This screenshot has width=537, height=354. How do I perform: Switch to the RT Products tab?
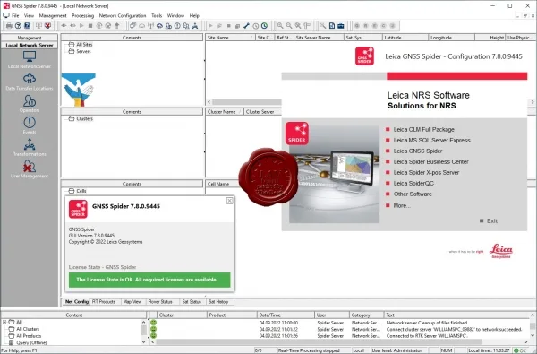(104, 301)
